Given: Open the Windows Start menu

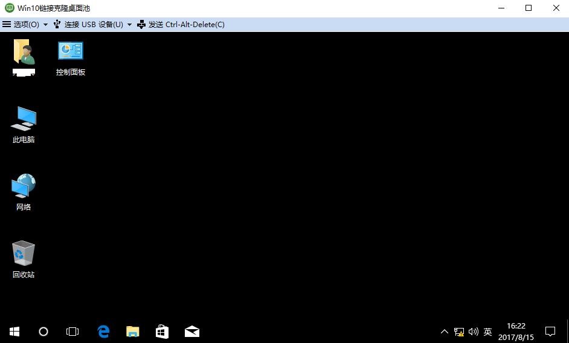Looking at the screenshot, I should (14, 332).
